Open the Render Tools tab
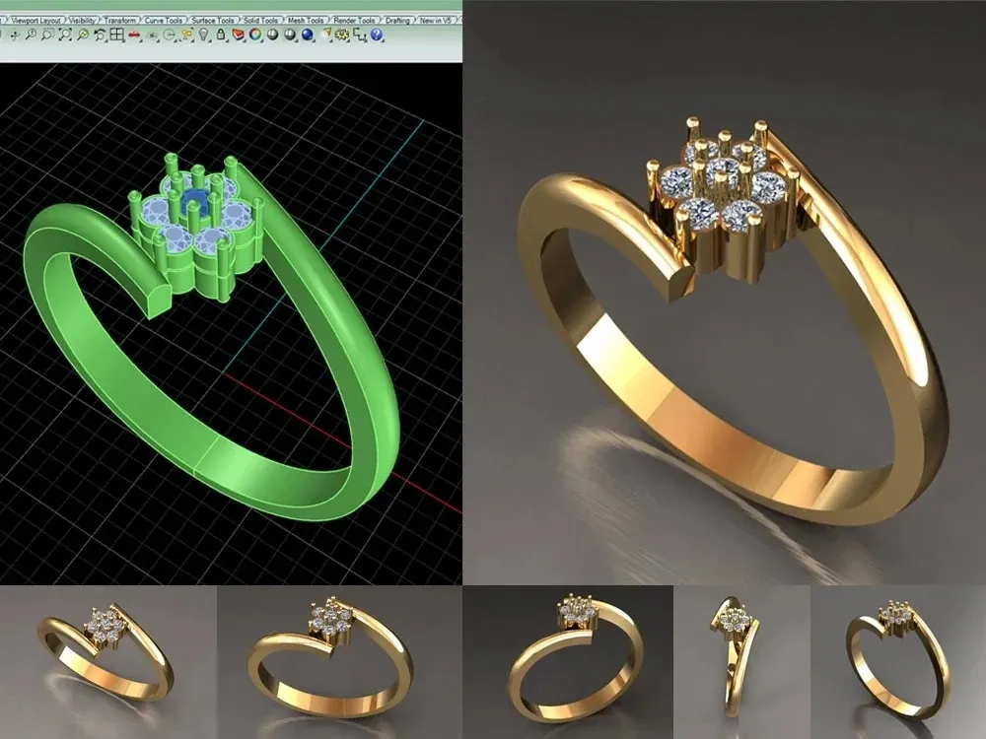Image resolution: width=986 pixels, height=739 pixels. click(x=354, y=20)
